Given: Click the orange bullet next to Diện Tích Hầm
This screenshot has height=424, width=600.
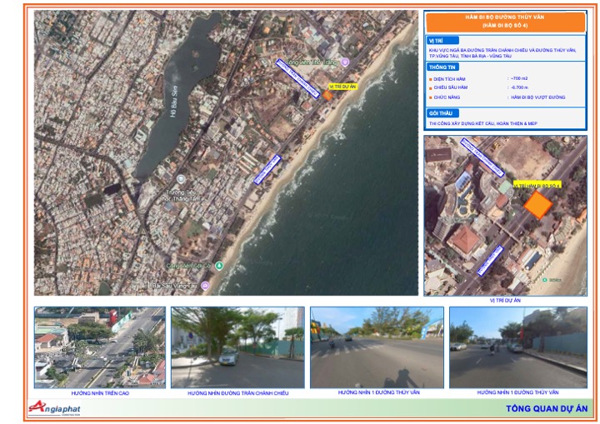Looking at the screenshot, I should pyautogui.click(x=431, y=77).
